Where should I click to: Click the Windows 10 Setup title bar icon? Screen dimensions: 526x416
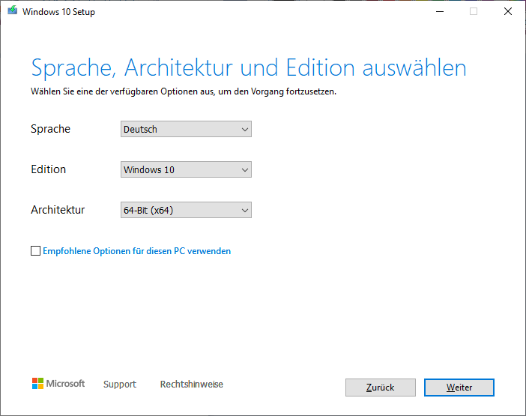[x=12, y=12]
